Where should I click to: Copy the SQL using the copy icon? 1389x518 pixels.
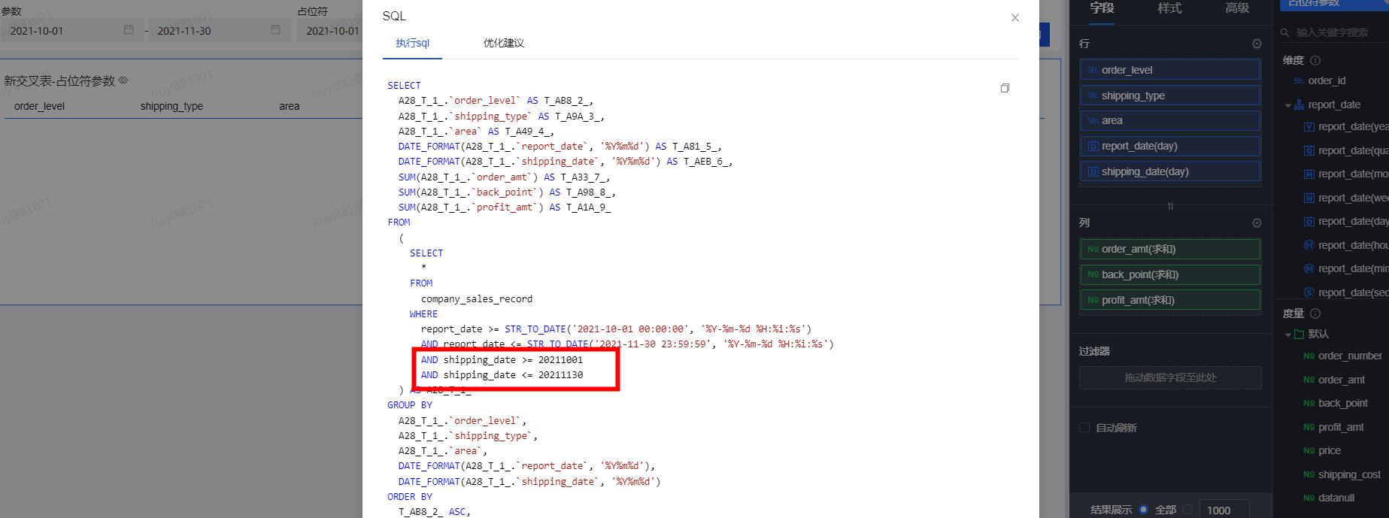1005,88
